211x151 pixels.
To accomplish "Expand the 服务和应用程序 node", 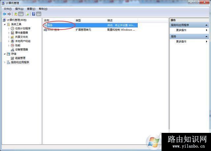I will [5, 62].
